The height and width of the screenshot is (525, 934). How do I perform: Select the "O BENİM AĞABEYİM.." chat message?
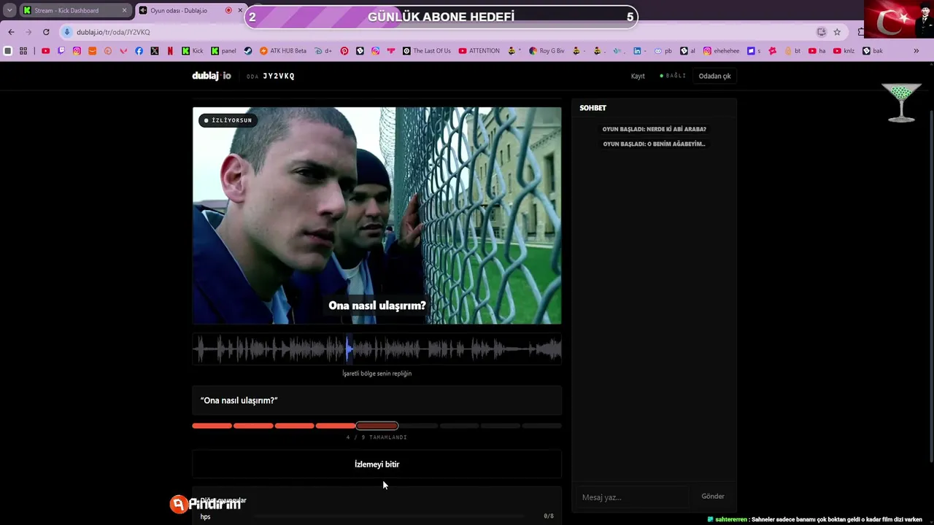(x=655, y=144)
